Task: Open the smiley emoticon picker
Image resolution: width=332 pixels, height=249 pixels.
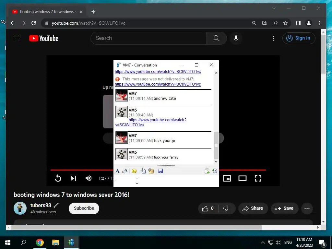Action: pyautogui.click(x=134, y=171)
